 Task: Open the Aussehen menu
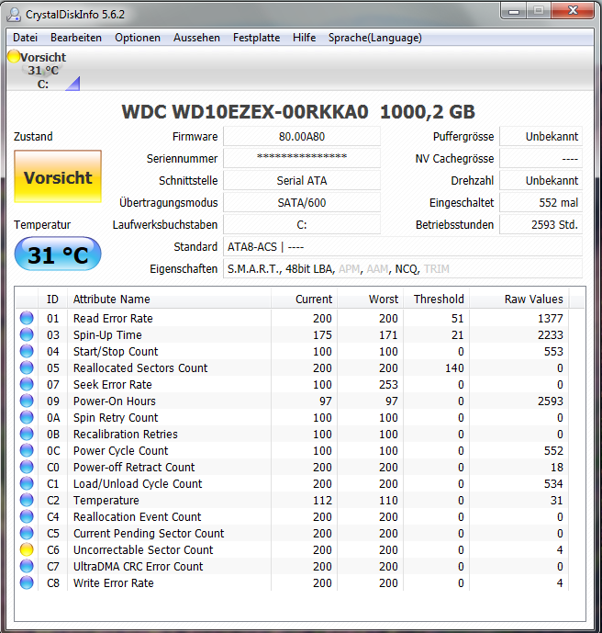pyautogui.click(x=196, y=38)
